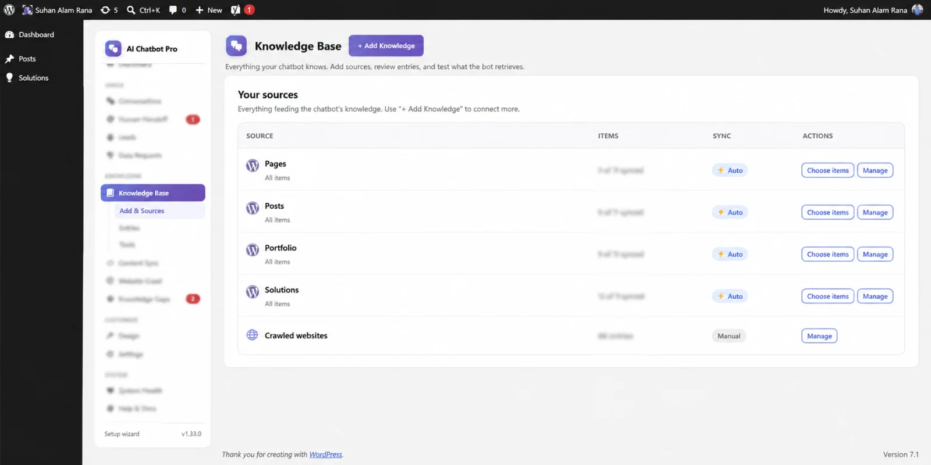Click the WordPress logo in admin bar
931x465 pixels.
(9, 10)
